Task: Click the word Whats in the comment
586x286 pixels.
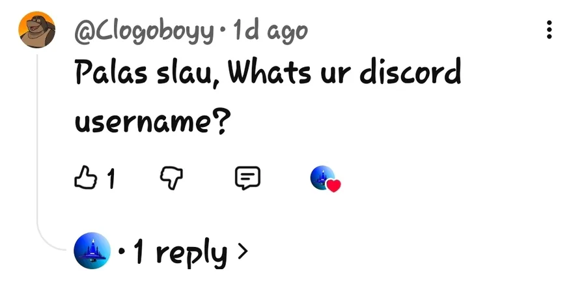Action: pyautogui.click(x=270, y=71)
